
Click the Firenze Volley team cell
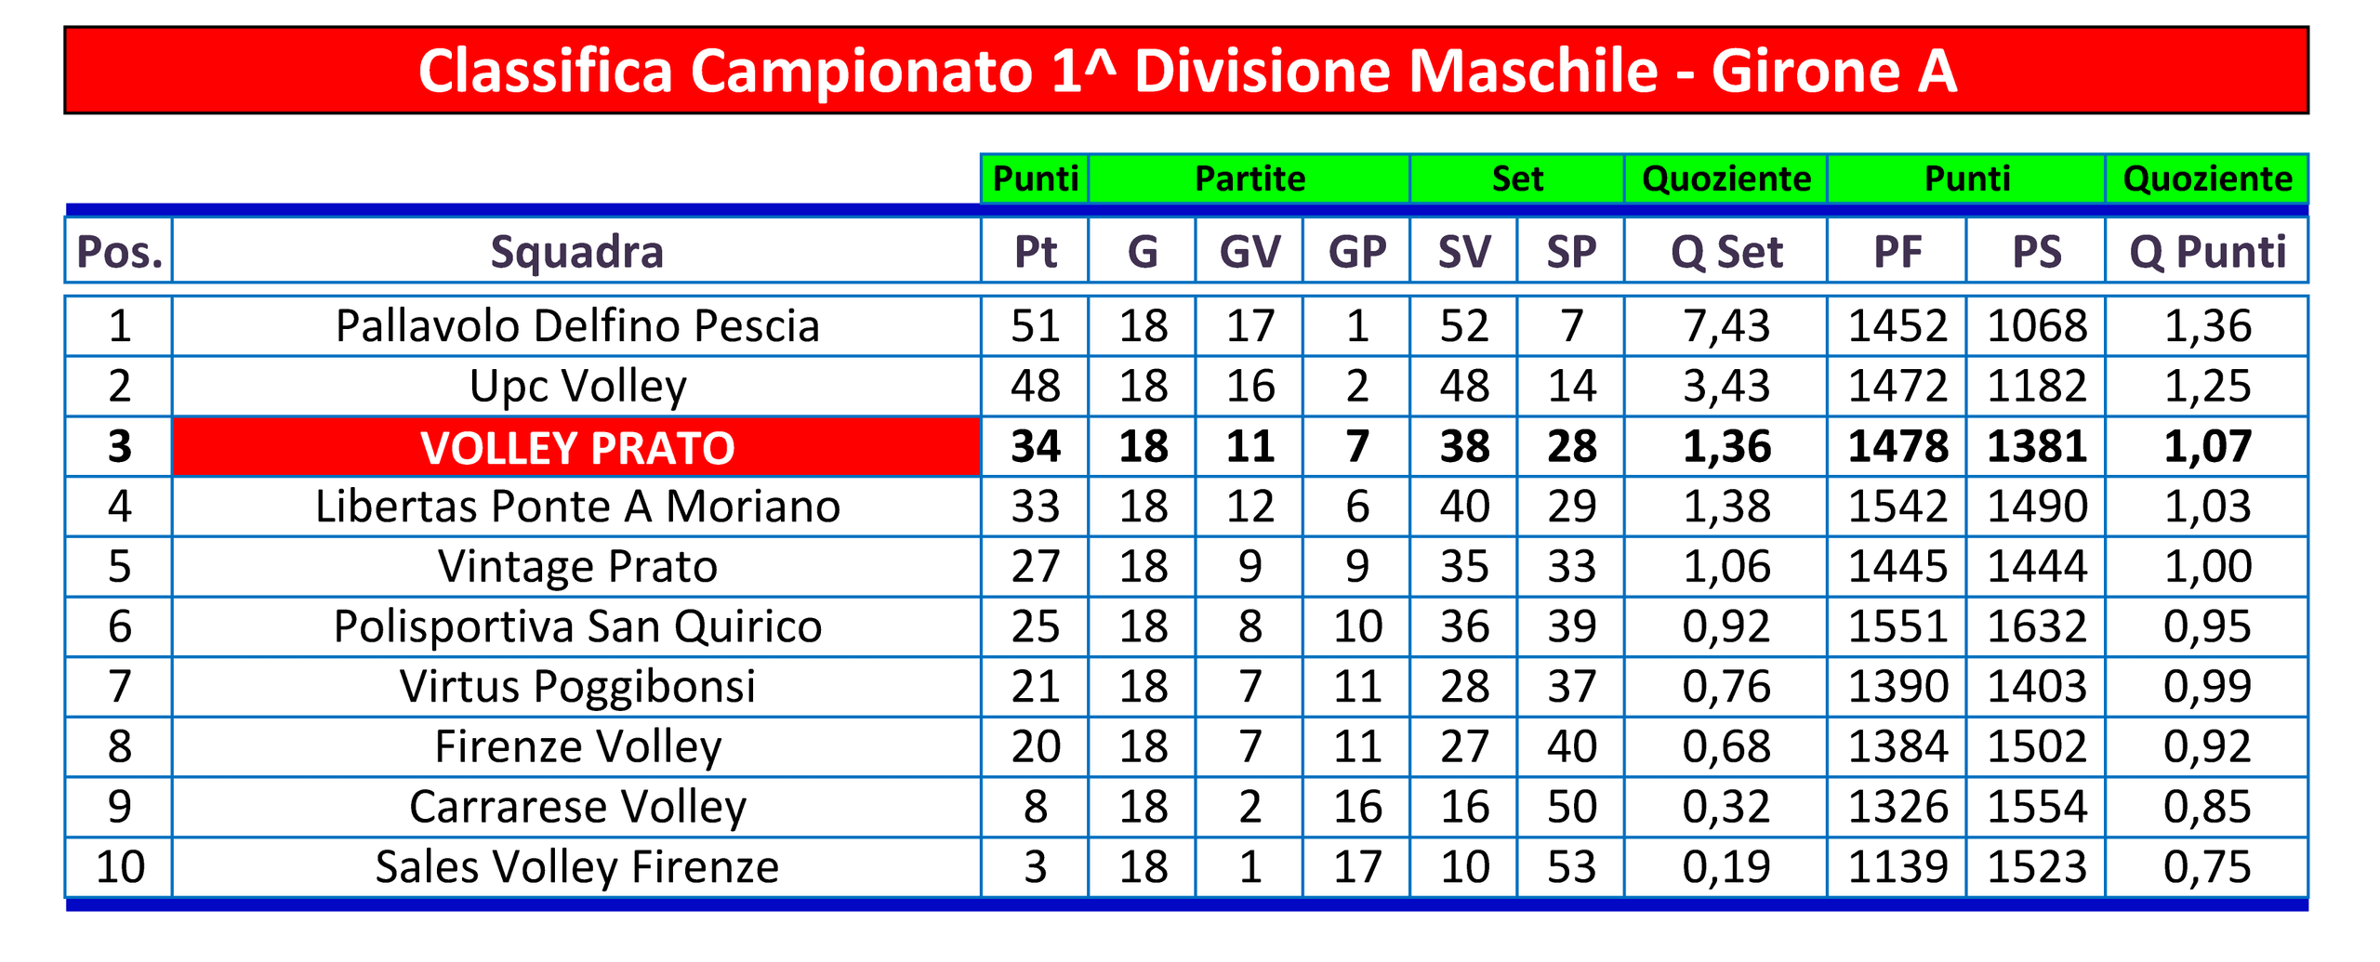[x=576, y=746]
